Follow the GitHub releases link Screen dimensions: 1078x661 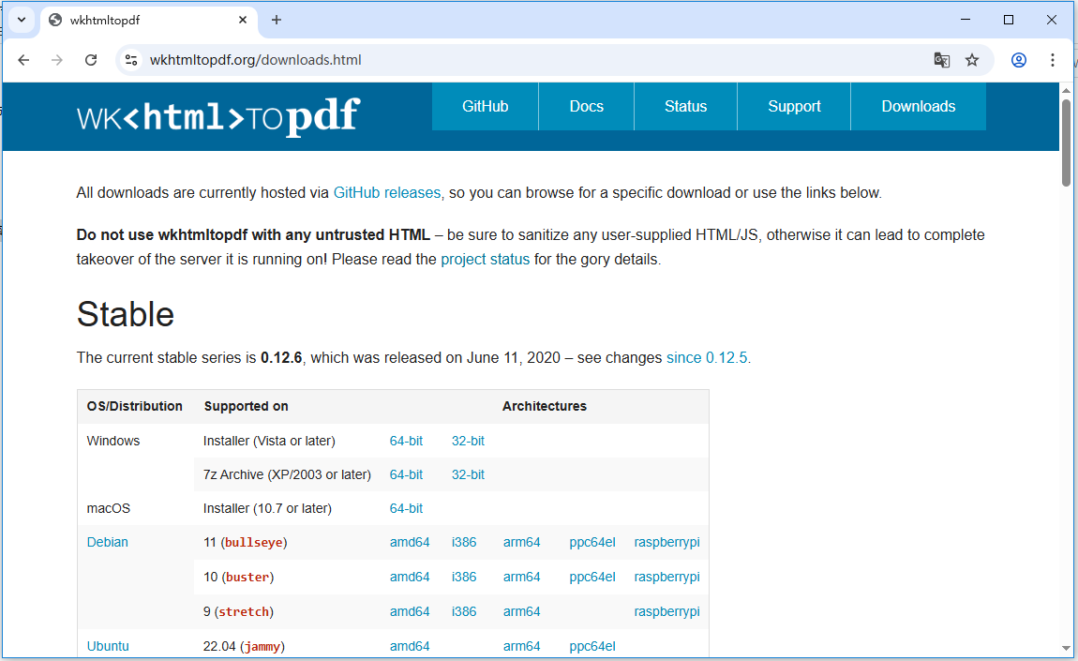(387, 192)
